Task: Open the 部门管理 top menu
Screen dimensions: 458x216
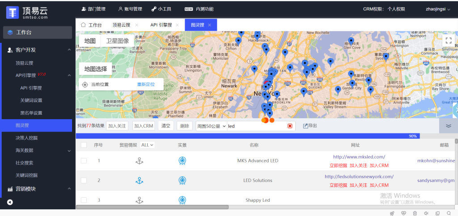Action: [x=93, y=9]
